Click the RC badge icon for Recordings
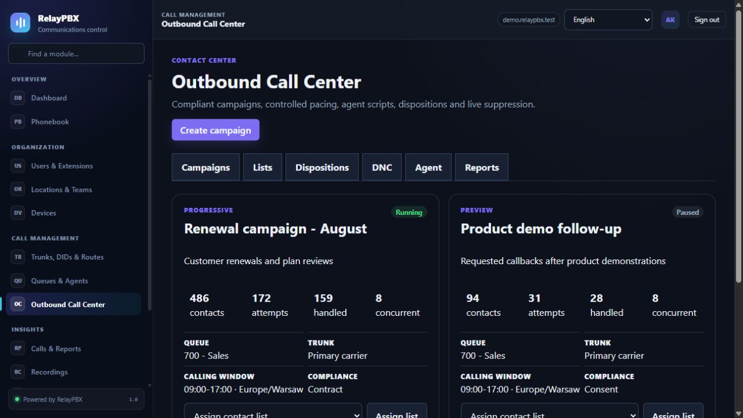Viewport: 743px width, 418px height. pyautogui.click(x=18, y=372)
